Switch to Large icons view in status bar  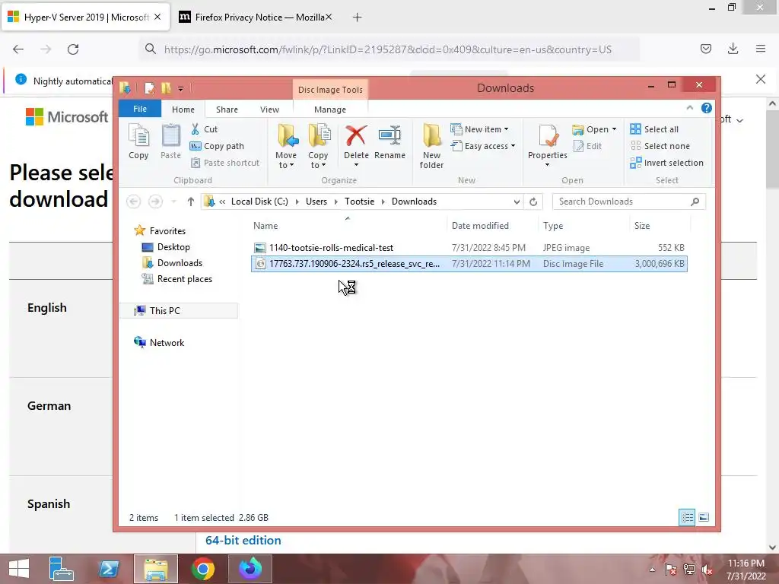[704, 517]
